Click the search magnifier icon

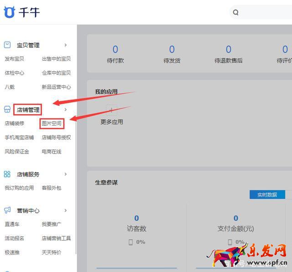[236, 13]
